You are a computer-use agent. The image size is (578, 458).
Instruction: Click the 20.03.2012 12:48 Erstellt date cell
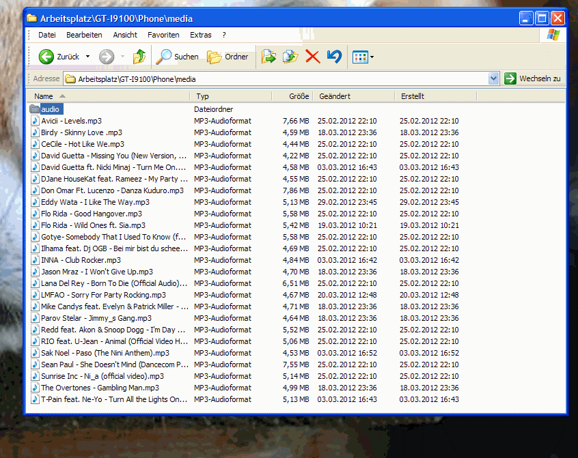[x=429, y=295]
